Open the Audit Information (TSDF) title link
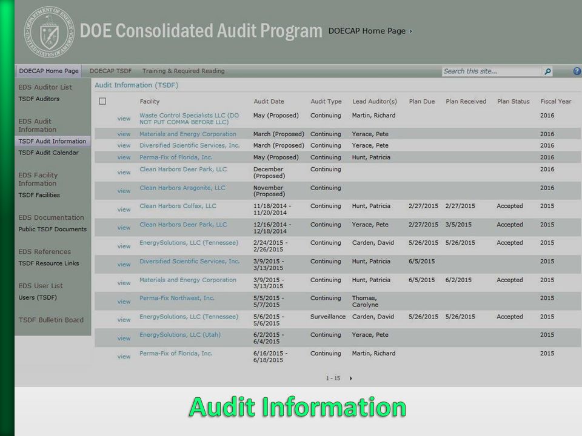 coord(136,85)
